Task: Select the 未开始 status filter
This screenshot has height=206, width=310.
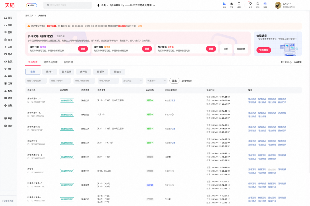Action: click(x=84, y=72)
